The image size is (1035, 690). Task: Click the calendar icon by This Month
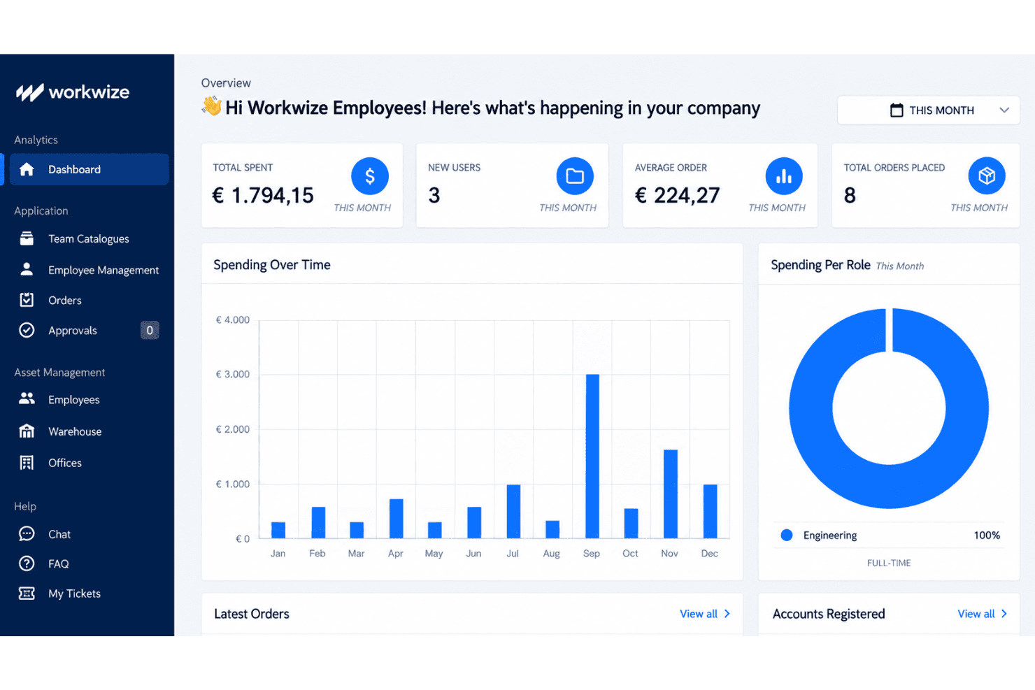897,110
